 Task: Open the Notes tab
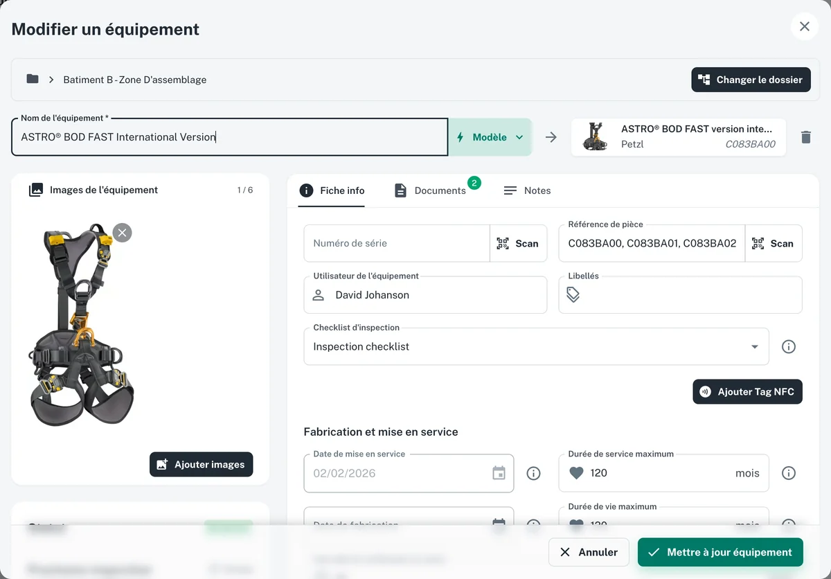click(x=527, y=190)
